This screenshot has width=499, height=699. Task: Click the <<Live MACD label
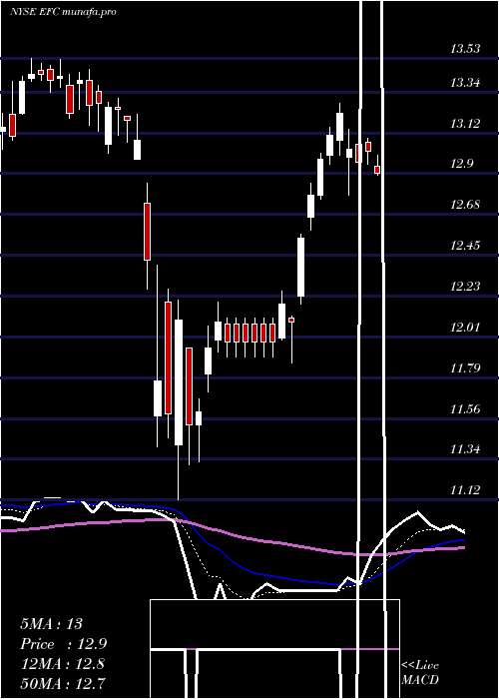(x=420, y=673)
